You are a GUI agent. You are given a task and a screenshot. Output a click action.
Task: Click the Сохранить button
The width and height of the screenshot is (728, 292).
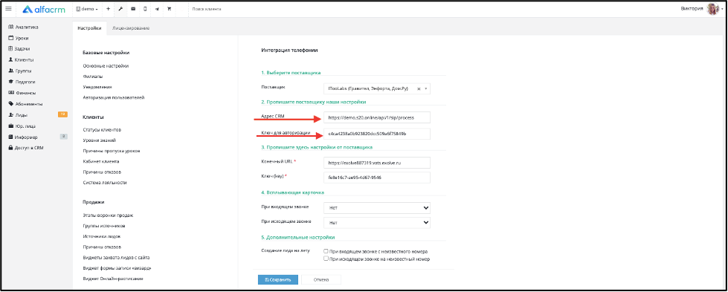tap(277, 279)
